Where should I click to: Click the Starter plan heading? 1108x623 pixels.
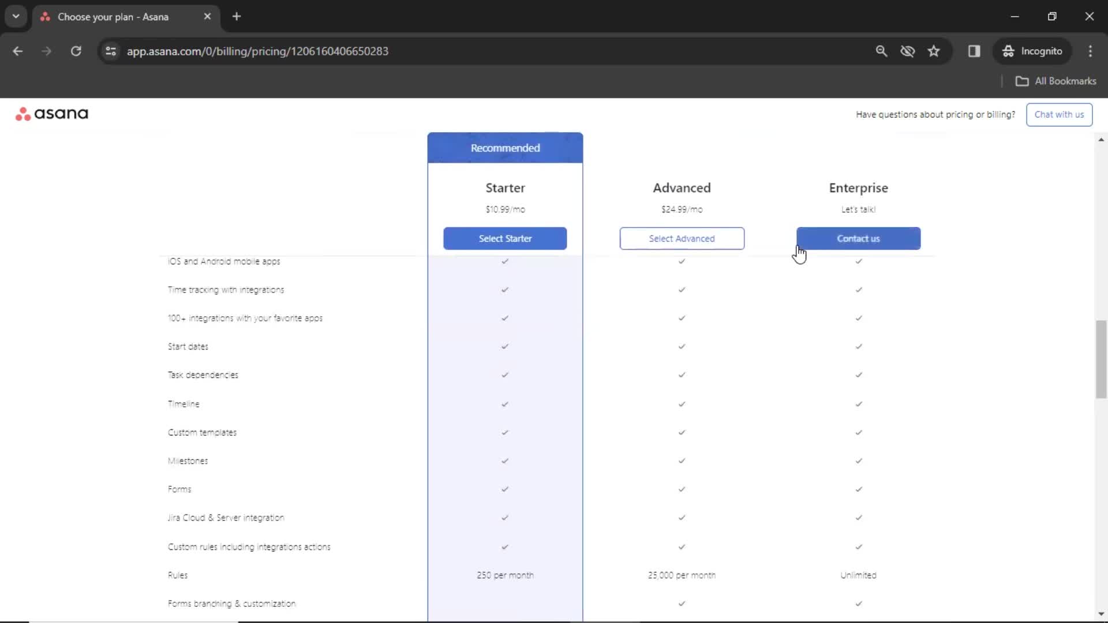(505, 188)
